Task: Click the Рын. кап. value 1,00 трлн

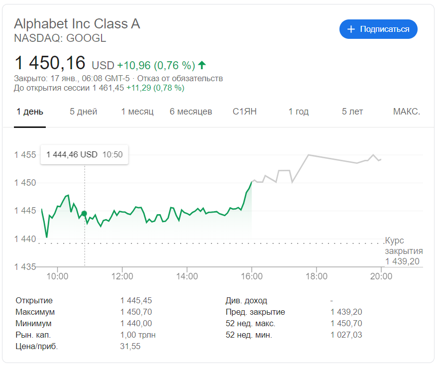Action: [138, 335]
